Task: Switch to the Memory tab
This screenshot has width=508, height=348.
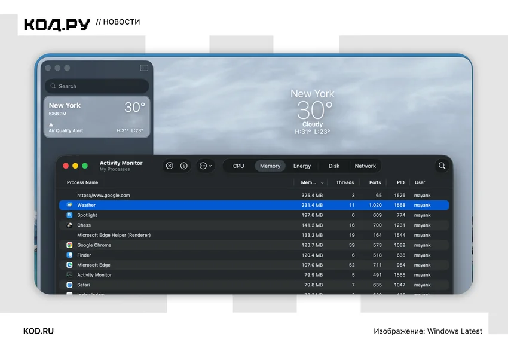Action: click(270, 166)
